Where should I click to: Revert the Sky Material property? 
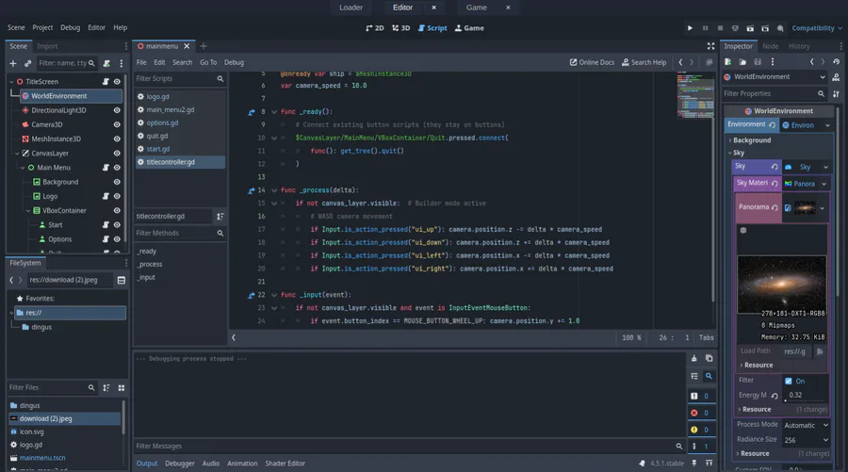pos(775,184)
